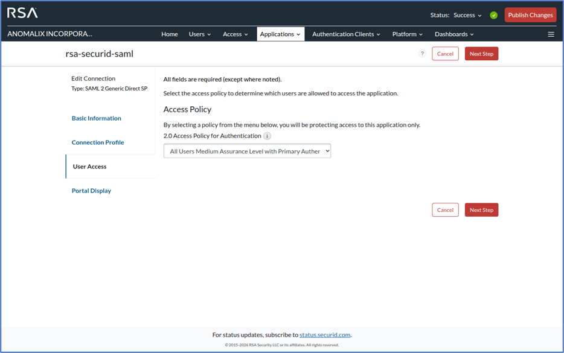The image size is (564, 353).
Task: Click the Publish Changes button
Action: click(530, 15)
